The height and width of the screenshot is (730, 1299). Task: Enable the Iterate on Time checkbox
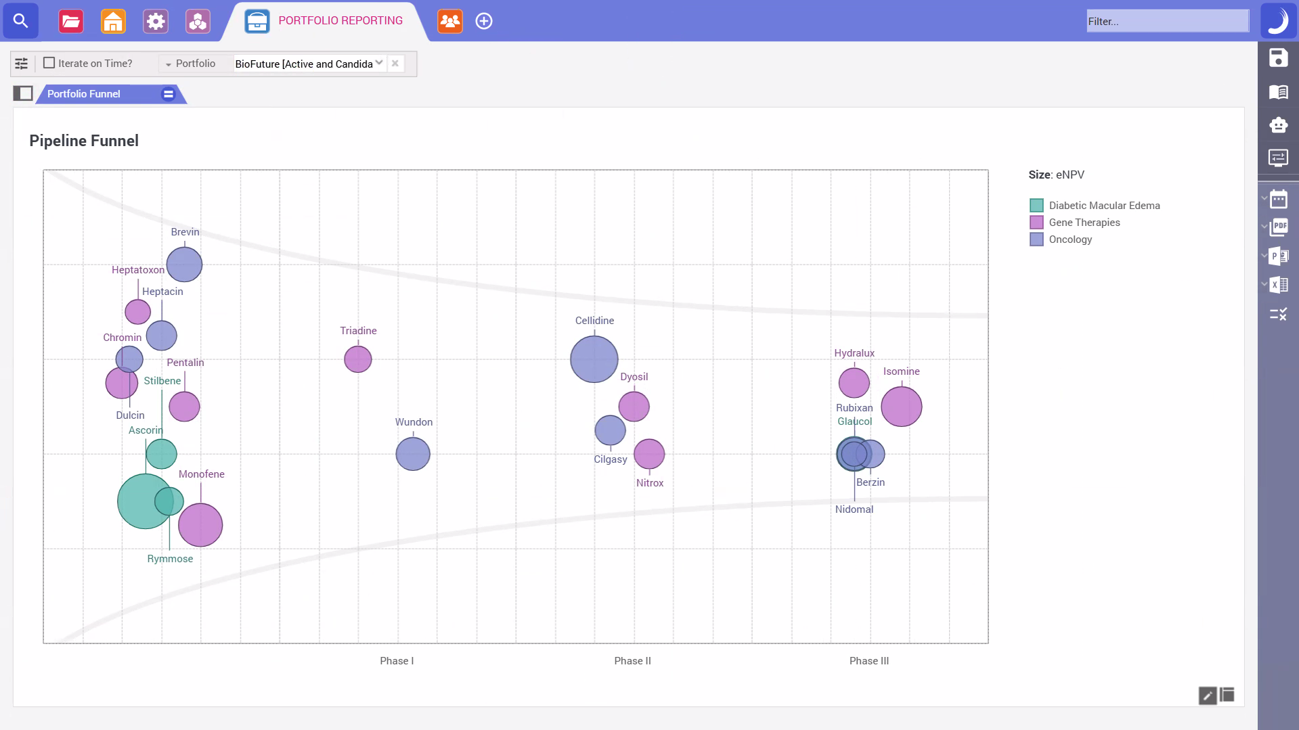tap(49, 62)
